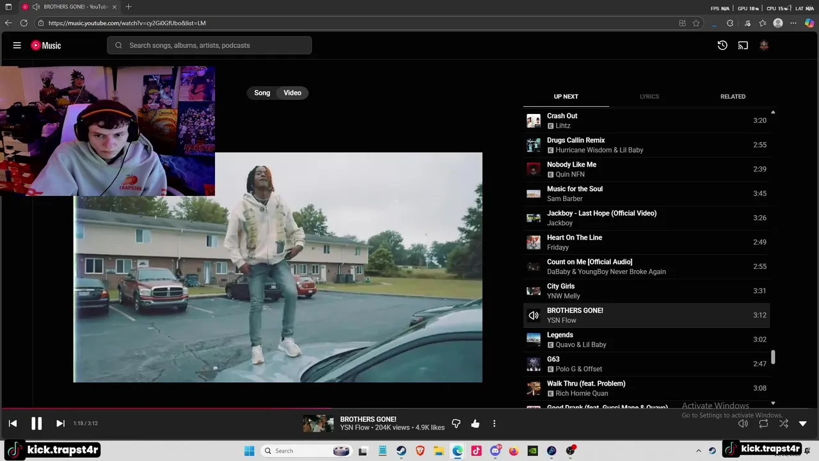Open Windows Start menu

(250, 451)
